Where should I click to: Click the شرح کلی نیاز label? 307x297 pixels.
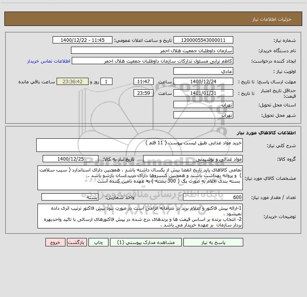tap(281, 146)
